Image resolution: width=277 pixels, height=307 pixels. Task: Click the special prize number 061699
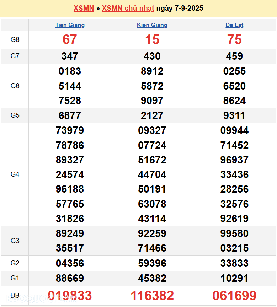pyautogui.click(x=234, y=296)
